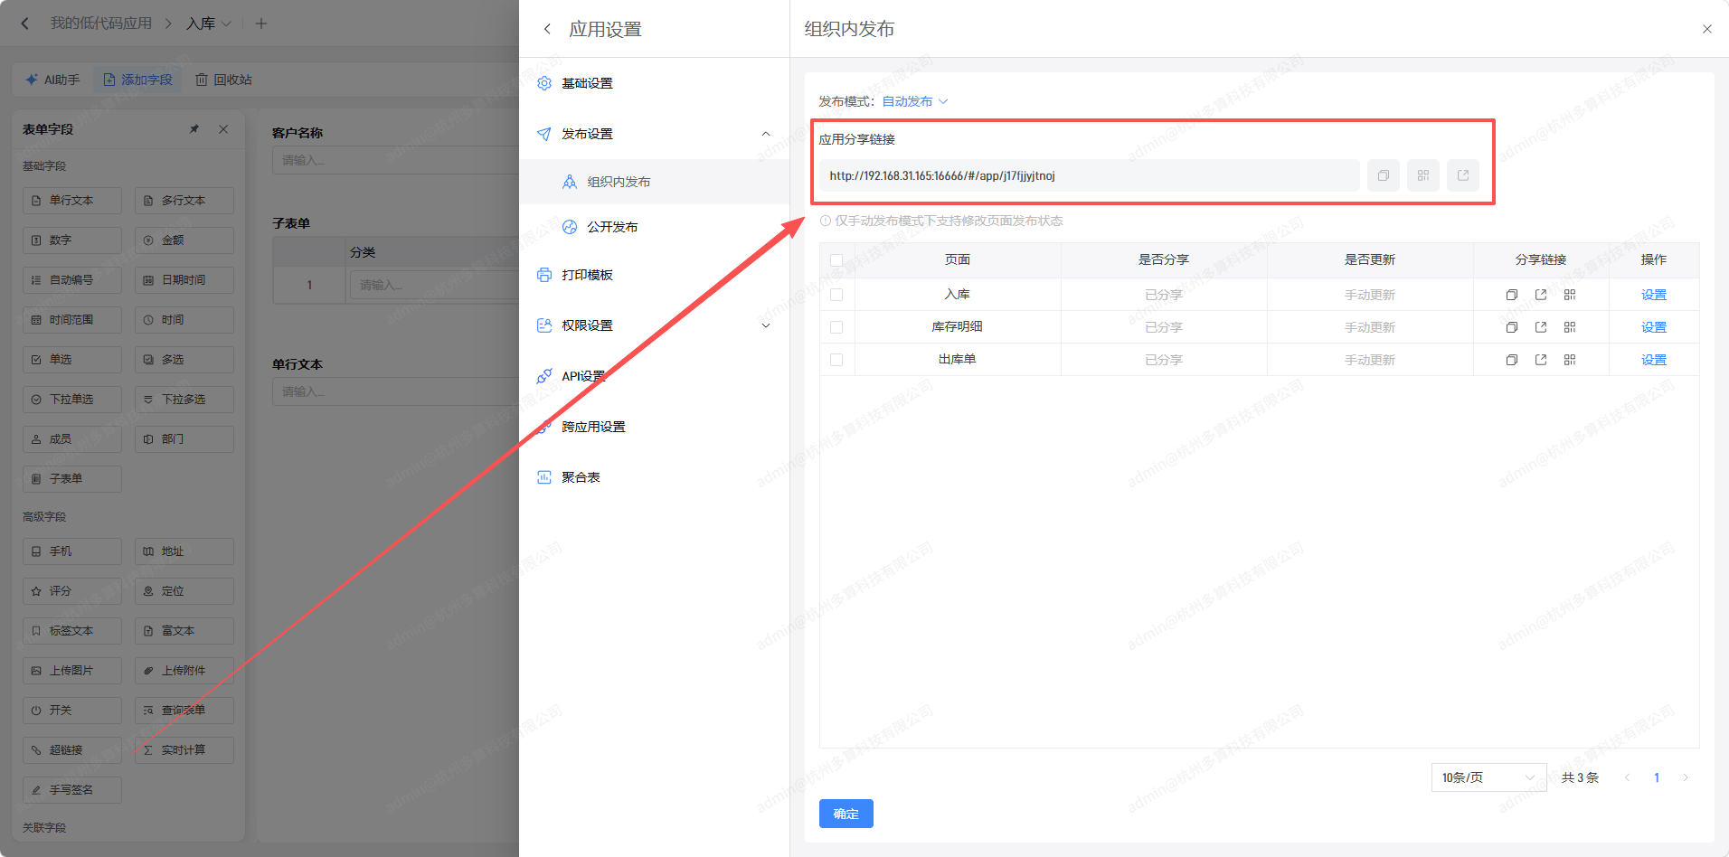Open the 回收站 recycle bin
The image size is (1729, 857).
[224, 80]
